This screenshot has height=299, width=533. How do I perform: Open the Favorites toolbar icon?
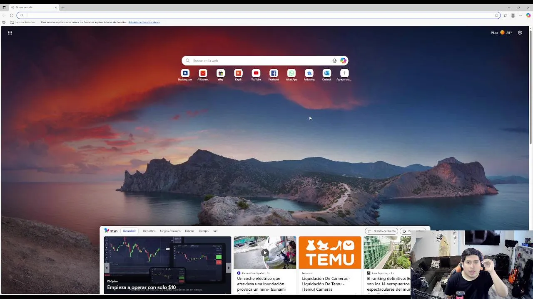(506, 15)
